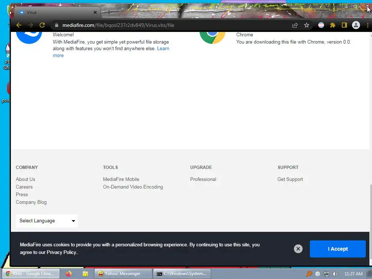Viewport: 372px width, 279px height.
Task: Click the smiley face tray icon
Action: (x=318, y=274)
